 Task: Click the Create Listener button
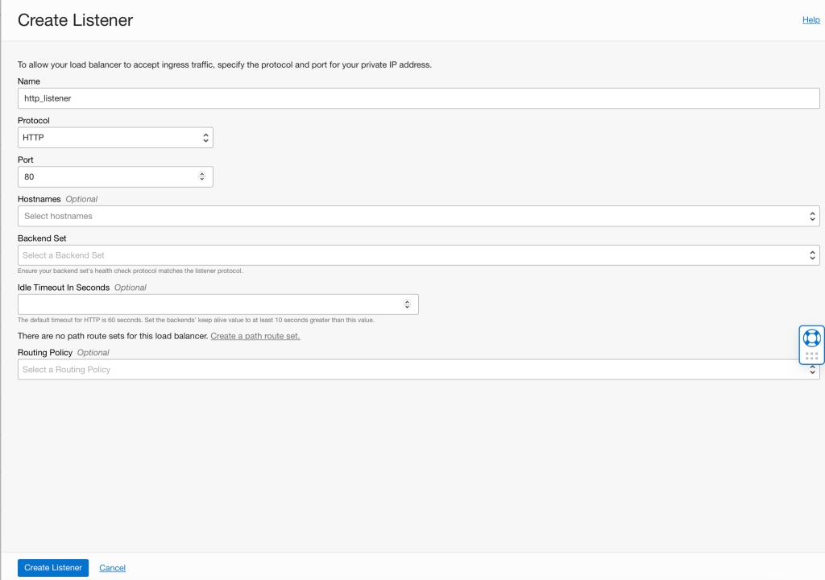(53, 568)
